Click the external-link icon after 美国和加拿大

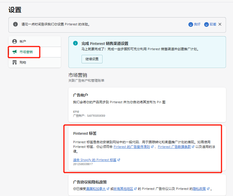coord(108,189)
